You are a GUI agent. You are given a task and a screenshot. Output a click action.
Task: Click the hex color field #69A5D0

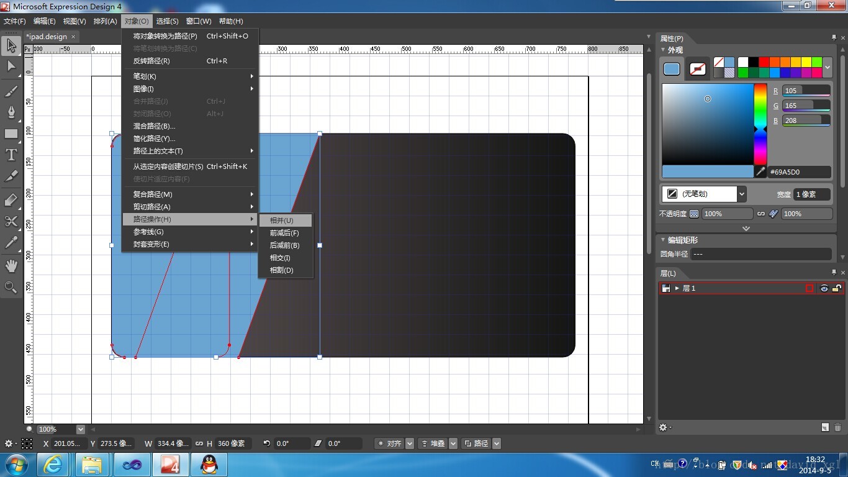799,172
